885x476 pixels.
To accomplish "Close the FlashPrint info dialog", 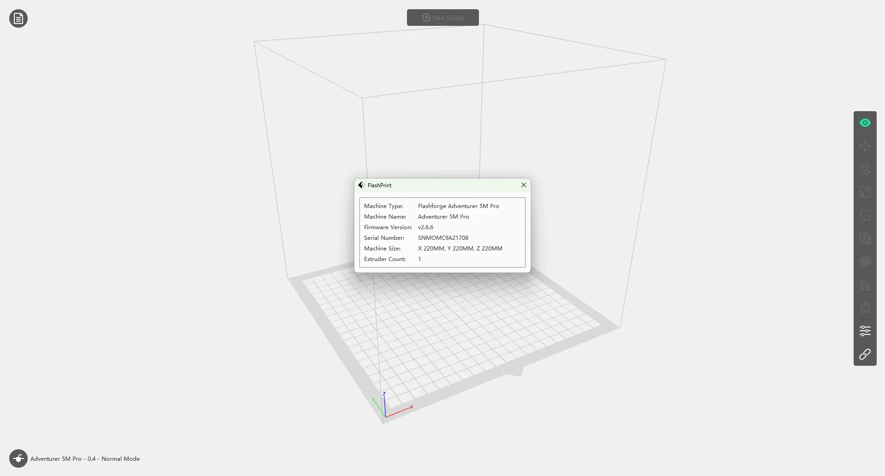I will coord(523,185).
